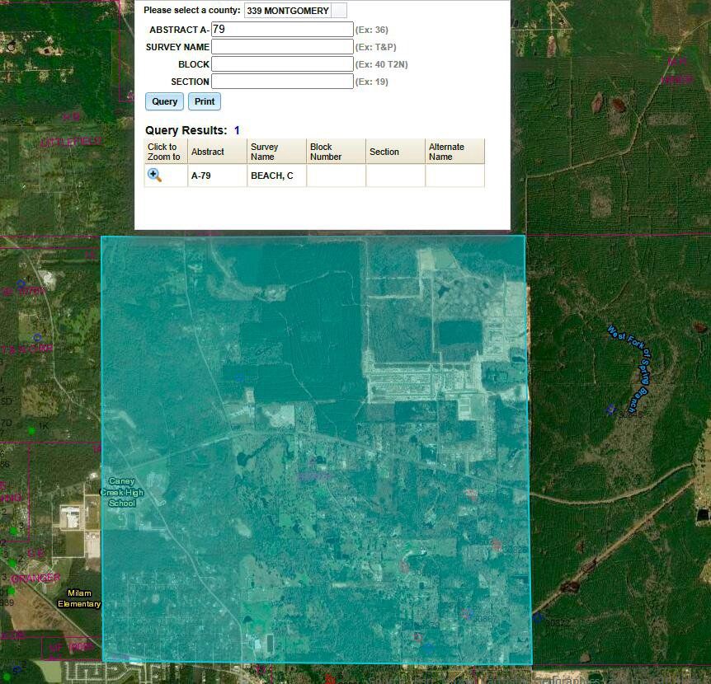
Task: Click the SECTION input field
Action: coord(282,82)
